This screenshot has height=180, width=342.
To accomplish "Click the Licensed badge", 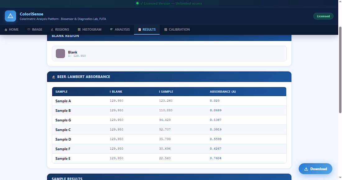I will tap(323, 16).
